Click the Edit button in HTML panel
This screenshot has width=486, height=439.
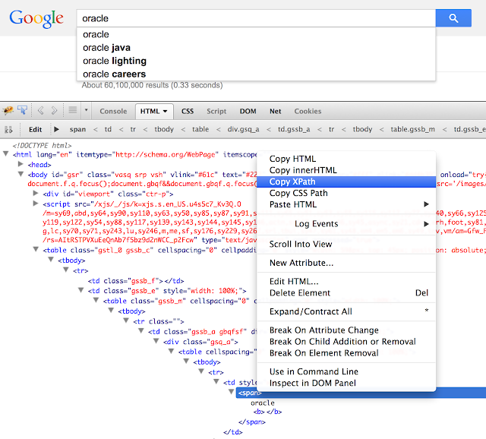pos(36,130)
